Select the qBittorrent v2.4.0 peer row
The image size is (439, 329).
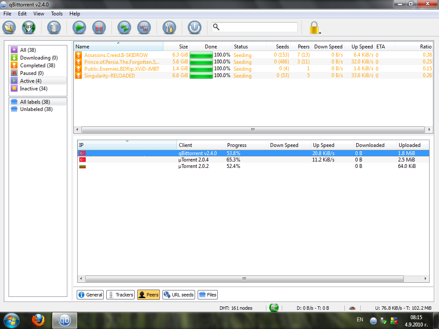click(x=253, y=153)
